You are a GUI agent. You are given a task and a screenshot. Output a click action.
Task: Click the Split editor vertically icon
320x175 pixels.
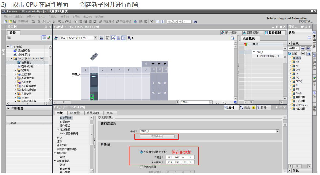tap(163, 21)
